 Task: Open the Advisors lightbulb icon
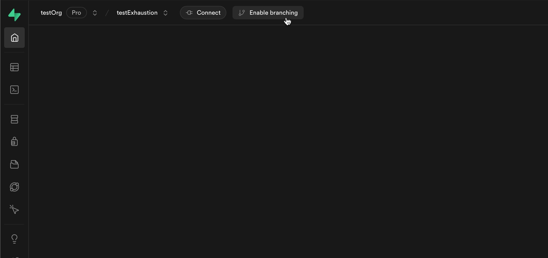14,239
